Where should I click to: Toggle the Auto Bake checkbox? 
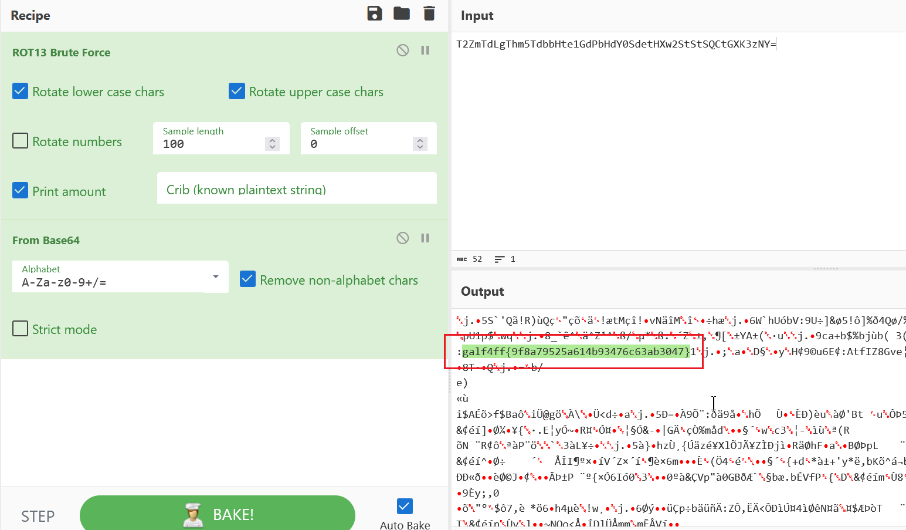[405, 506]
